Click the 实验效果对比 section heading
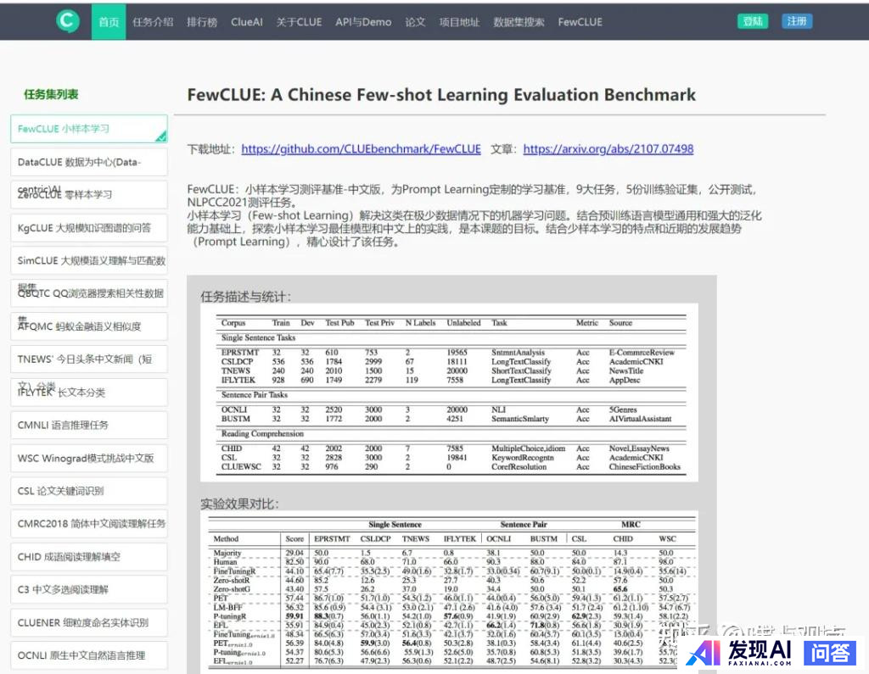 pyautogui.click(x=239, y=504)
